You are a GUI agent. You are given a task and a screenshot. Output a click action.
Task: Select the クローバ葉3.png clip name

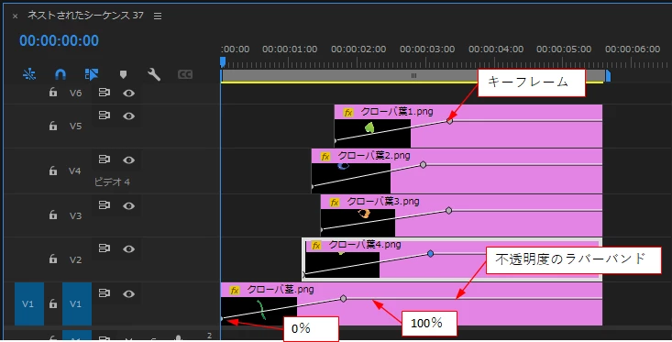click(382, 202)
